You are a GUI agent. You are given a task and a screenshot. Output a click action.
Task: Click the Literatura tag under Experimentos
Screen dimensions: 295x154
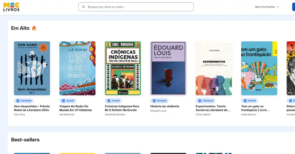click(x=205, y=101)
